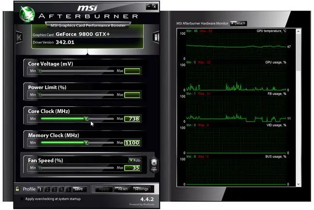This screenshot has width=314, height=210.
Task: Click the driver version 342.01 text
Action: (x=65, y=42)
